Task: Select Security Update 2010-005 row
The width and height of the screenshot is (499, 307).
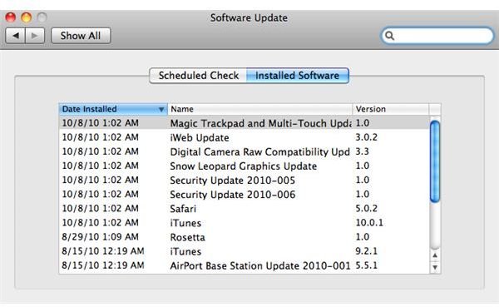Action: tap(244, 180)
